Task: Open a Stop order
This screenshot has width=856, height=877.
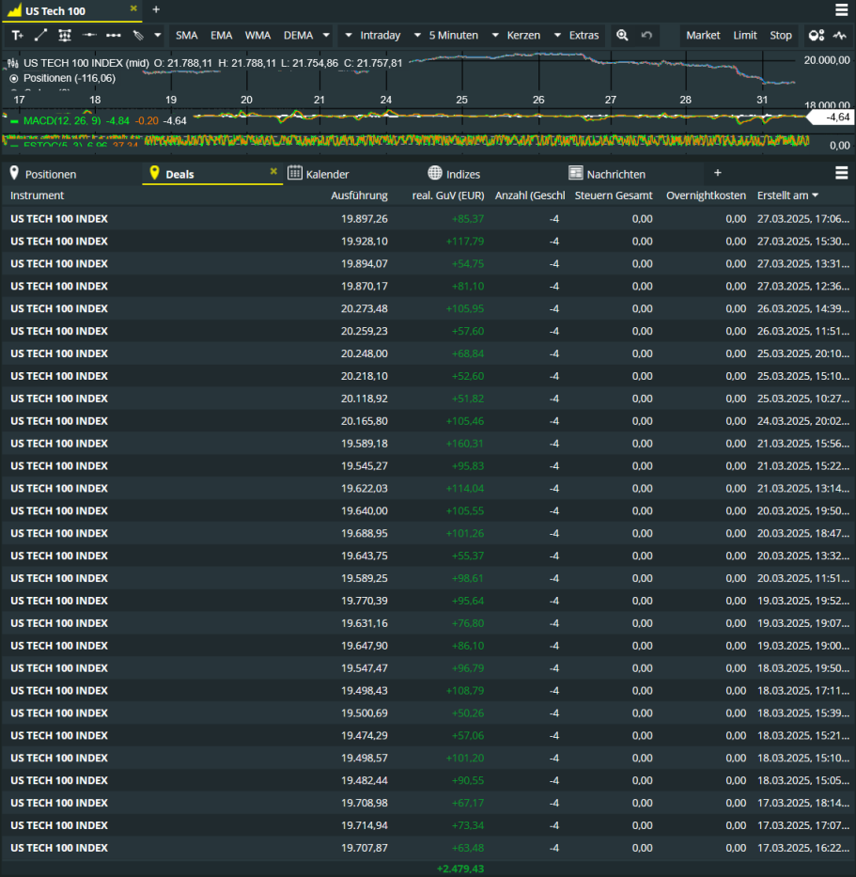Action: click(781, 35)
